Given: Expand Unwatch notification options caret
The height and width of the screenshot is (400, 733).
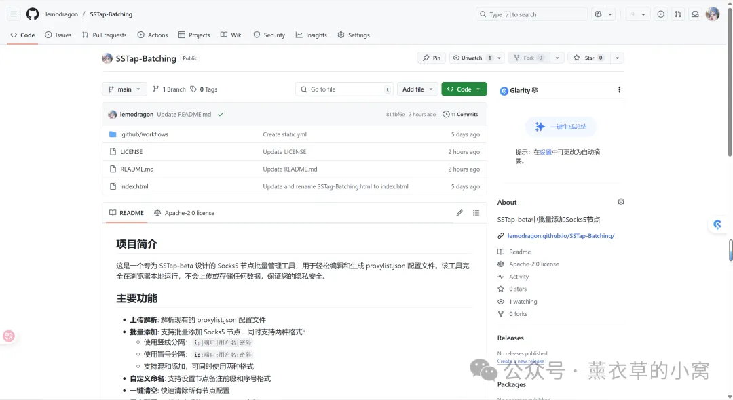Looking at the screenshot, I should click(x=500, y=58).
